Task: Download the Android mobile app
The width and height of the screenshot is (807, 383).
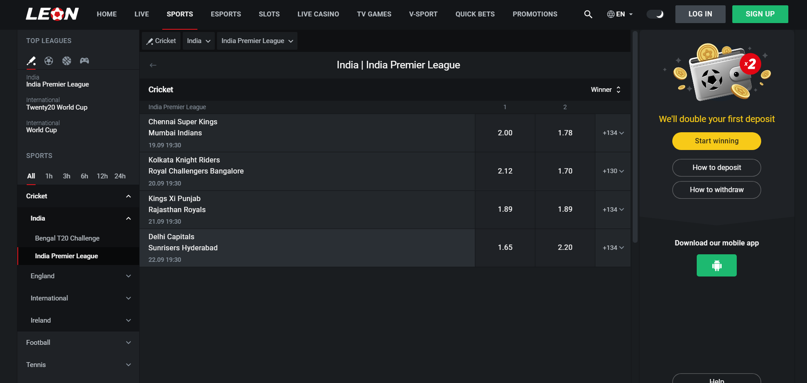Action: click(716, 265)
